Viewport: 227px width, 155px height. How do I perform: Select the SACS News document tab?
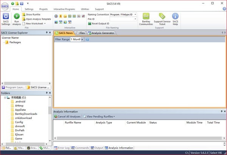[64, 33]
